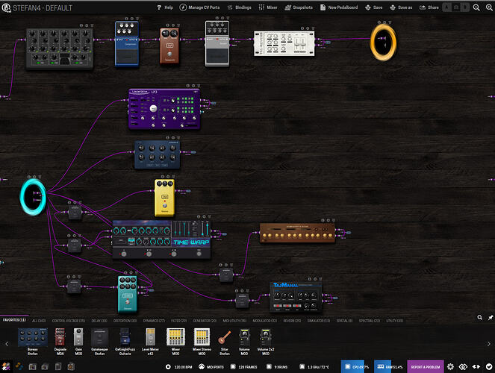
Task: Switch to the Favorites (11) plugin tab
Action: (14, 320)
